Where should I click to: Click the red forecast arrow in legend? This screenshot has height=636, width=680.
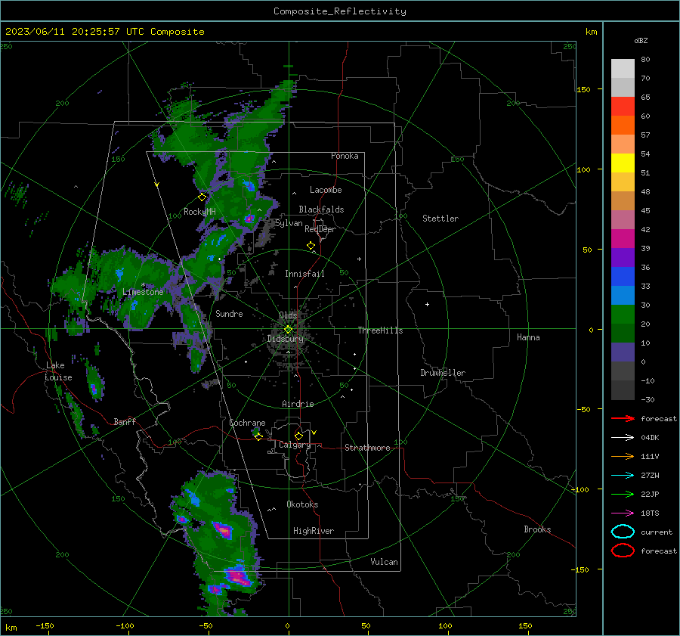(x=623, y=418)
